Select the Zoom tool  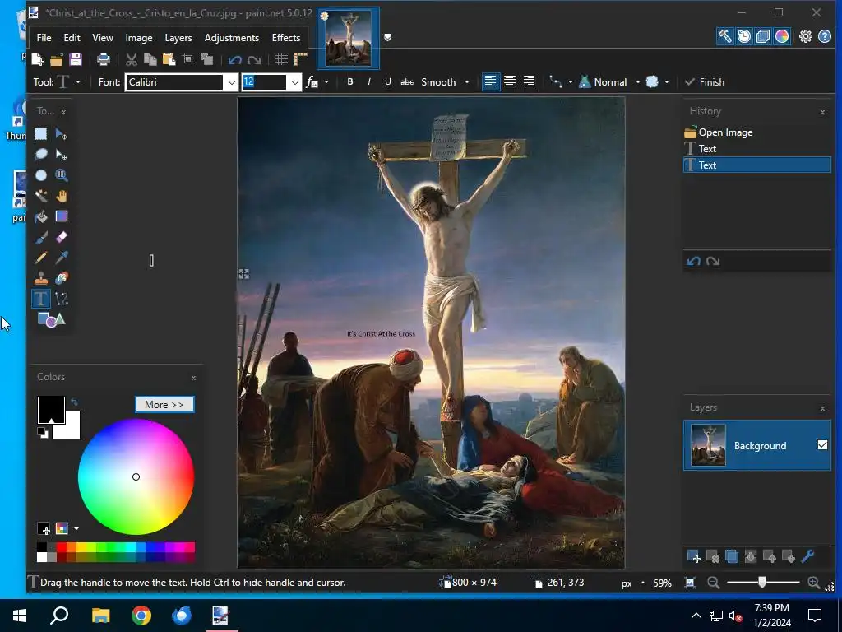coord(61,175)
